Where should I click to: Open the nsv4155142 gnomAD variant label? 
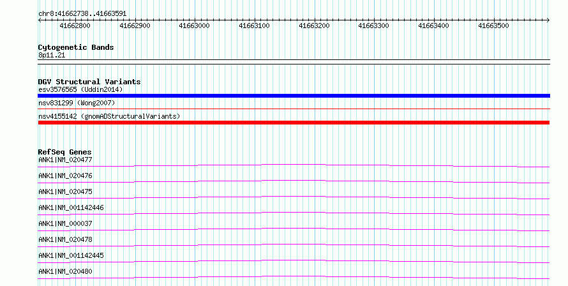[x=109, y=116]
